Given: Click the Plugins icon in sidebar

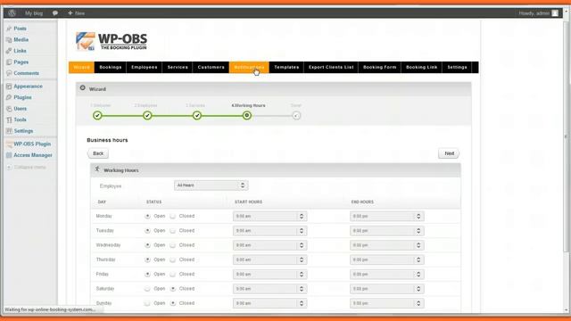Looking at the screenshot, I should pos(9,97).
